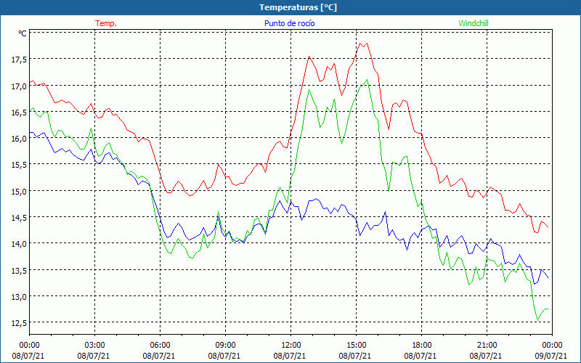Click the 08/07/21 date below 12:00

tap(290, 356)
